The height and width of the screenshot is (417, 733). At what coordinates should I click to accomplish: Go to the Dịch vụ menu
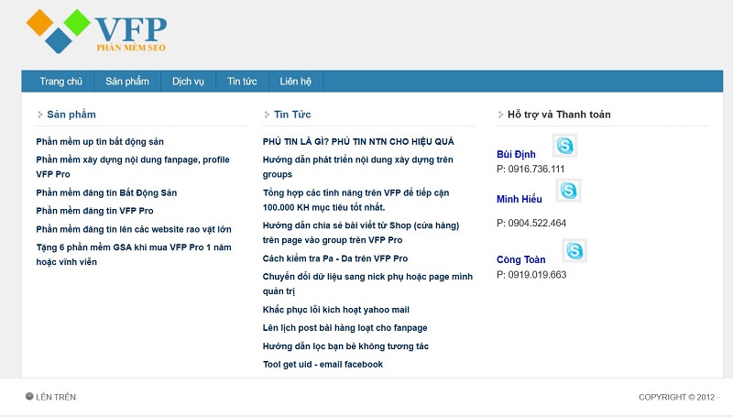click(x=188, y=82)
